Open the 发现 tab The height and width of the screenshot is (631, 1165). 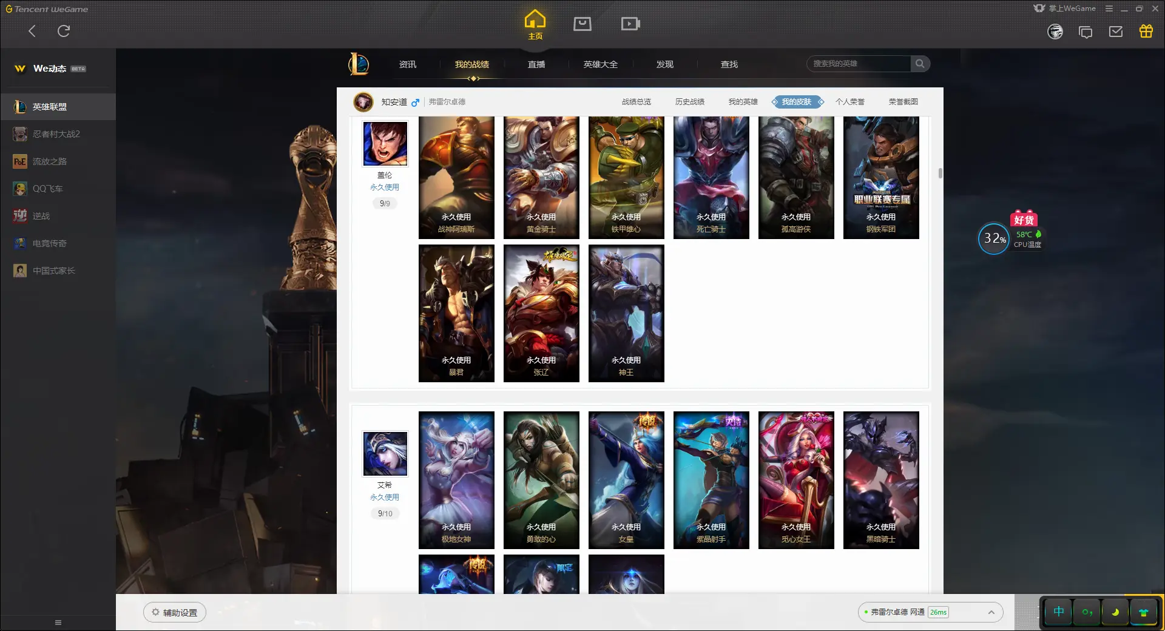pyautogui.click(x=665, y=64)
